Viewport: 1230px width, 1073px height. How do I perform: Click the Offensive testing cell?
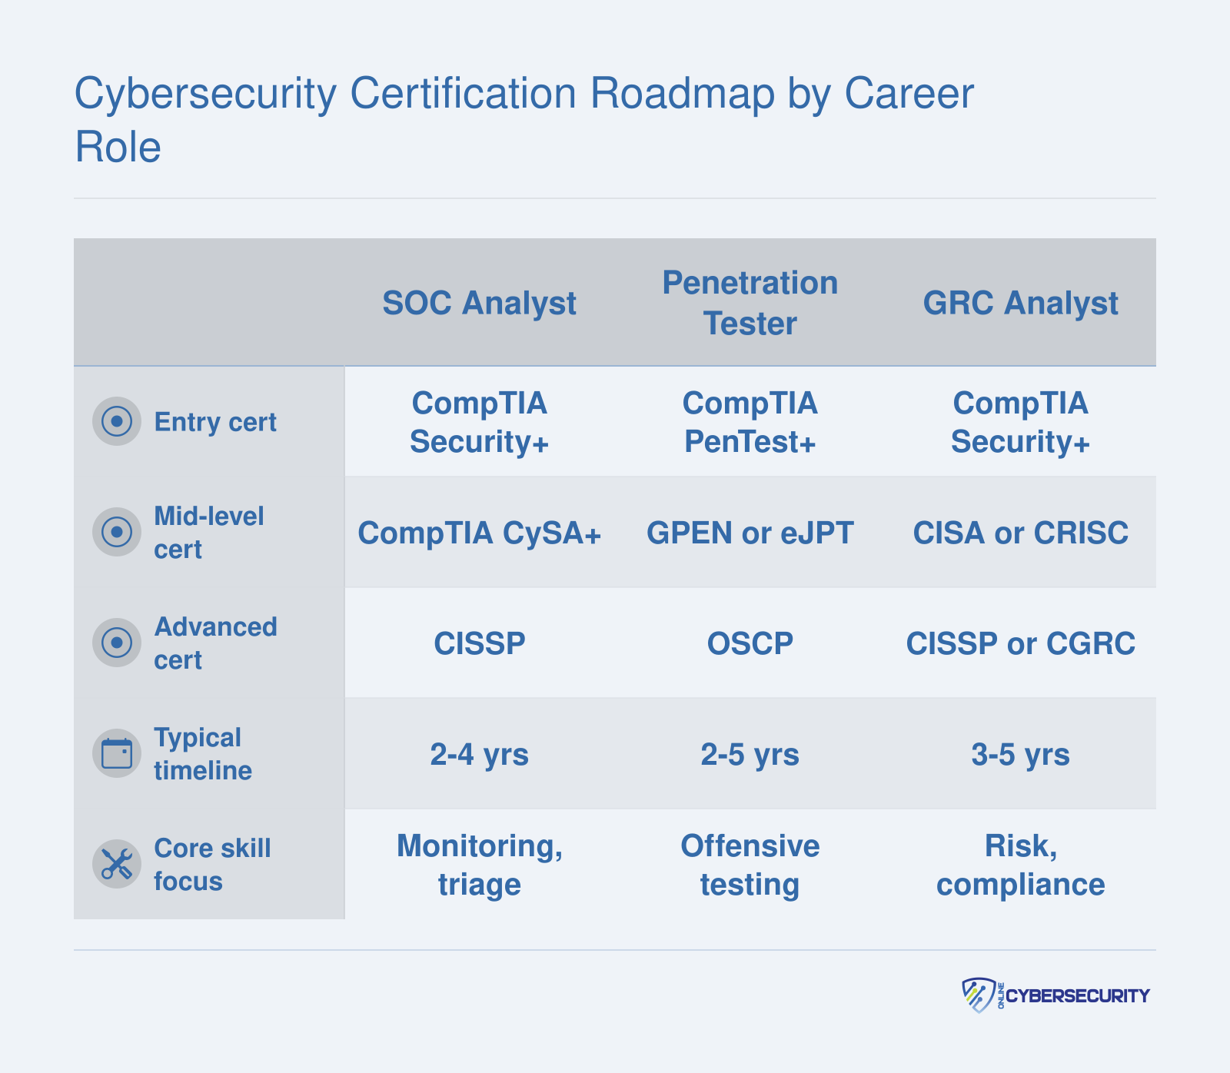coord(750,865)
